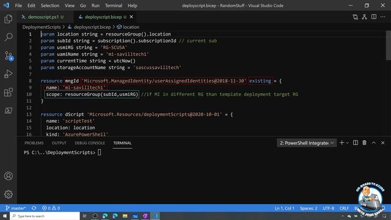The width and height of the screenshot is (391, 220).
Task: Split the terminal panel
Action: click(x=356, y=142)
